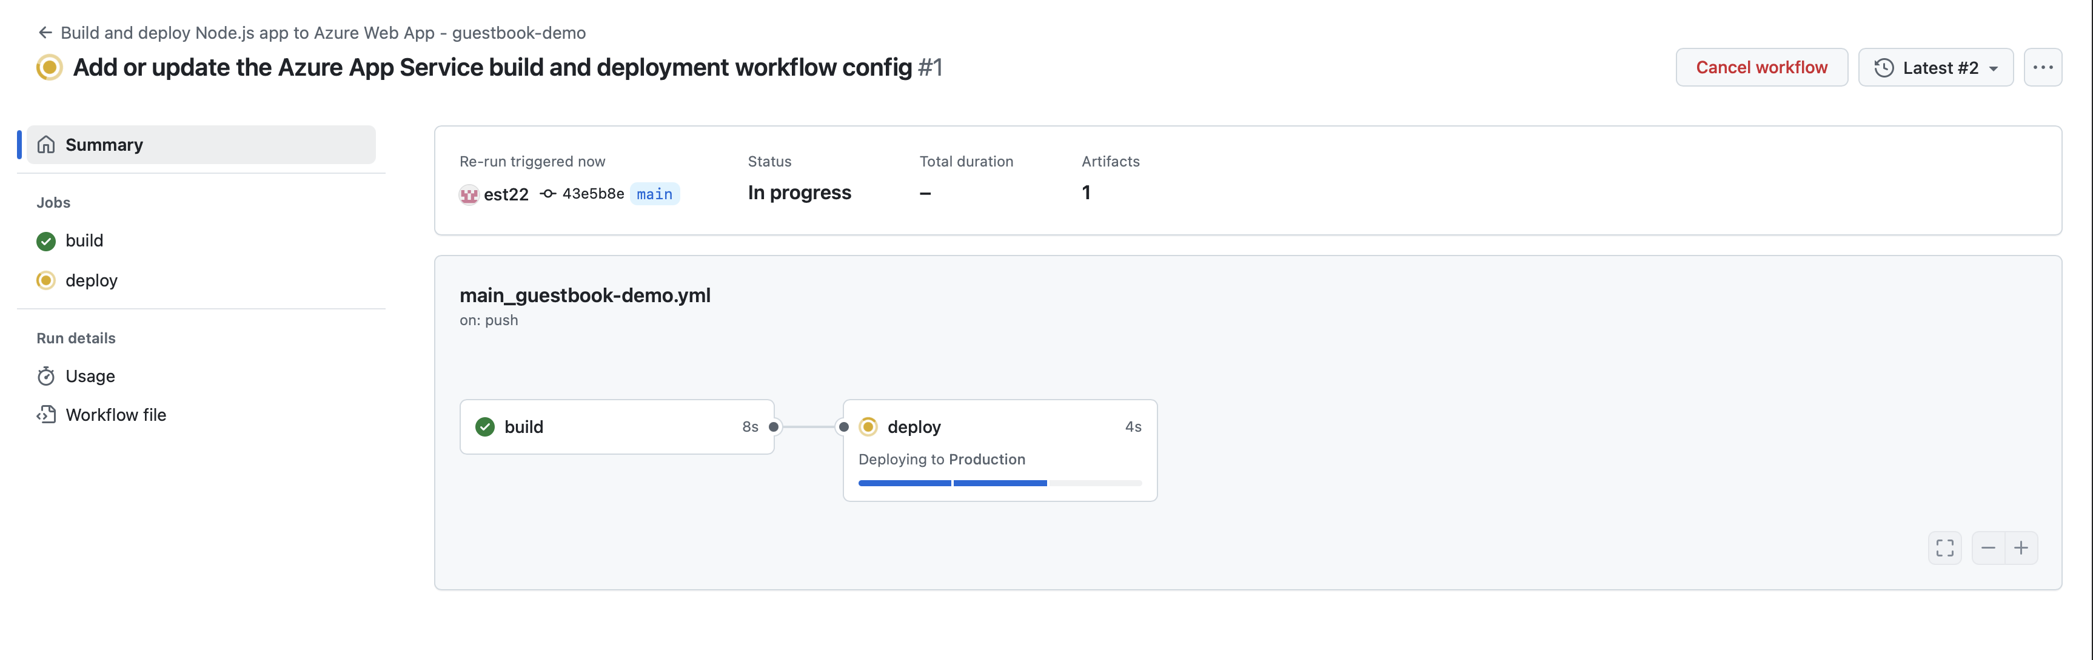Expand the Latest #2 attempt dropdown
This screenshot has height=660, width=2093.
[1935, 67]
